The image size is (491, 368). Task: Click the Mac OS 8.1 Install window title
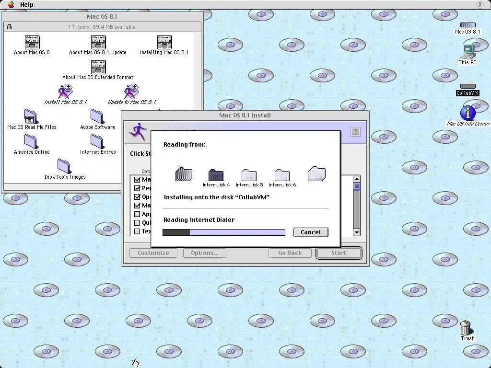(x=245, y=115)
